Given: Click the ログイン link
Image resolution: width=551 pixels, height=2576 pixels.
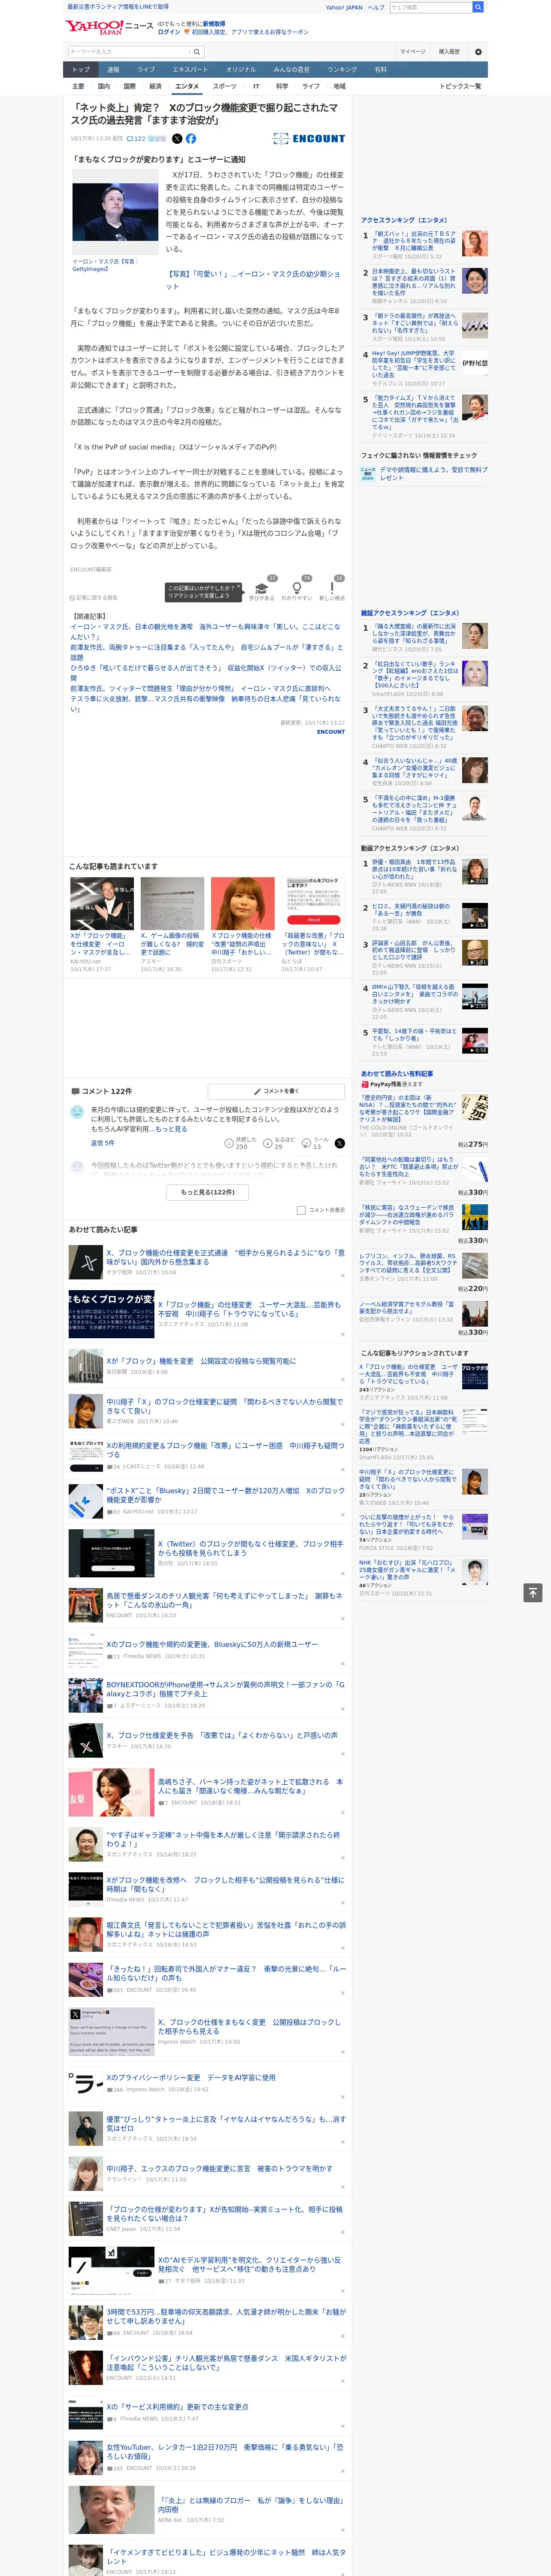Looking at the screenshot, I should coord(169,32).
